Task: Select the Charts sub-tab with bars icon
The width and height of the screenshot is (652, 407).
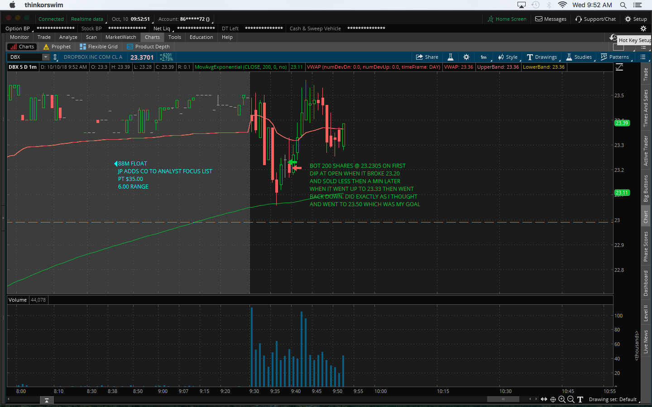Action: pos(22,47)
